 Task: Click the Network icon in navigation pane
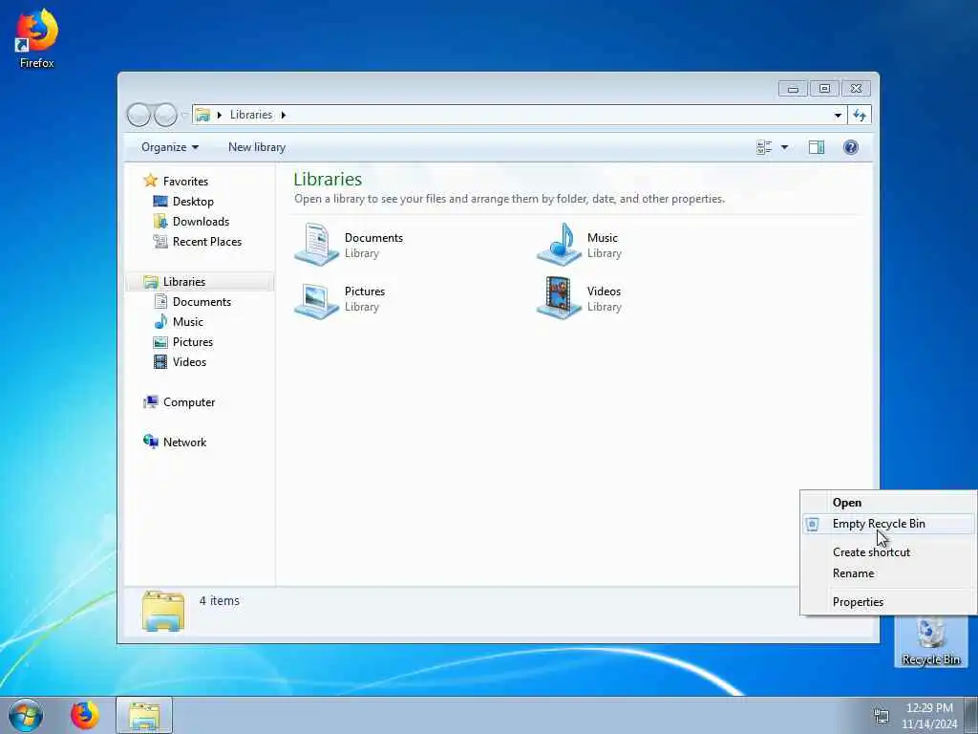coord(150,442)
